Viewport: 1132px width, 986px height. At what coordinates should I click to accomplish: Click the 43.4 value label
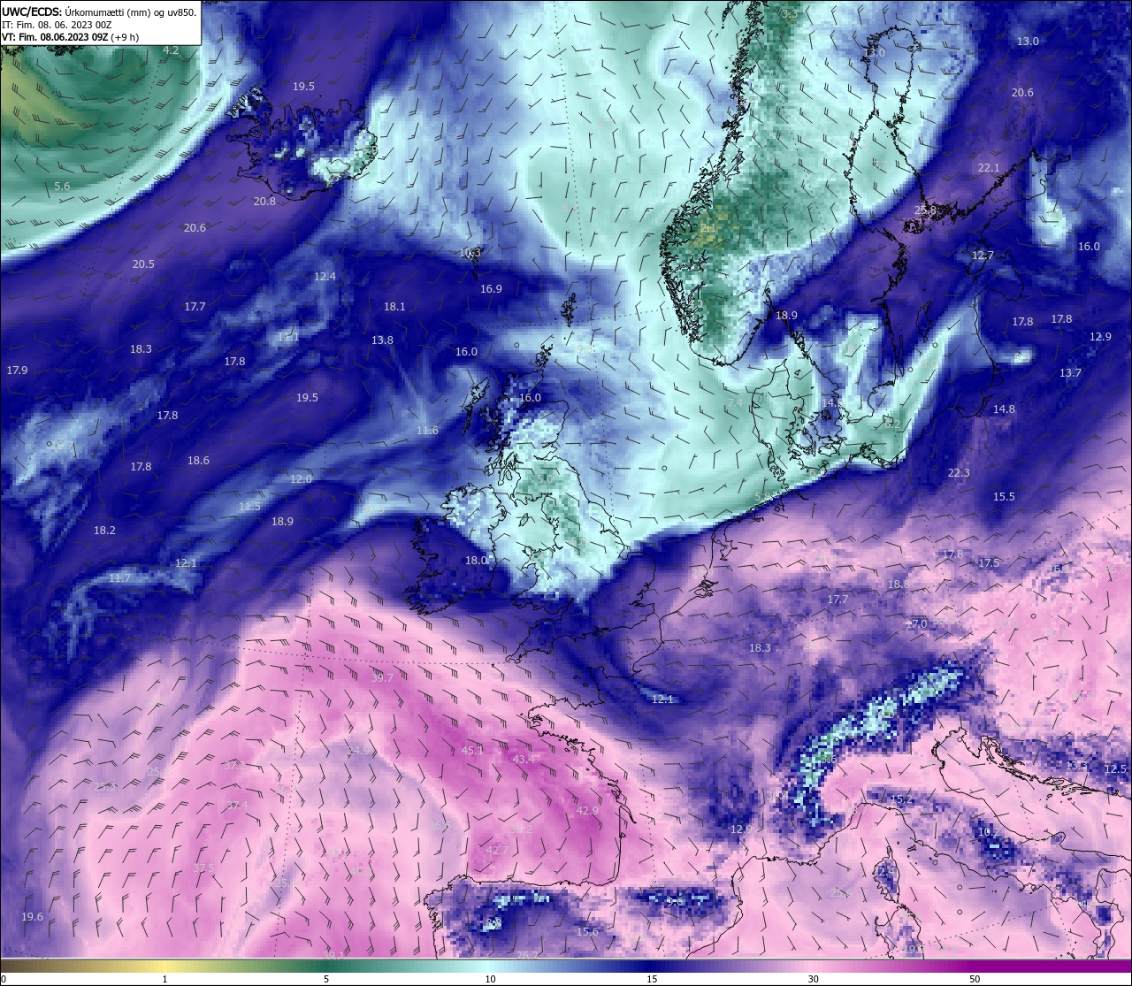coord(524,759)
